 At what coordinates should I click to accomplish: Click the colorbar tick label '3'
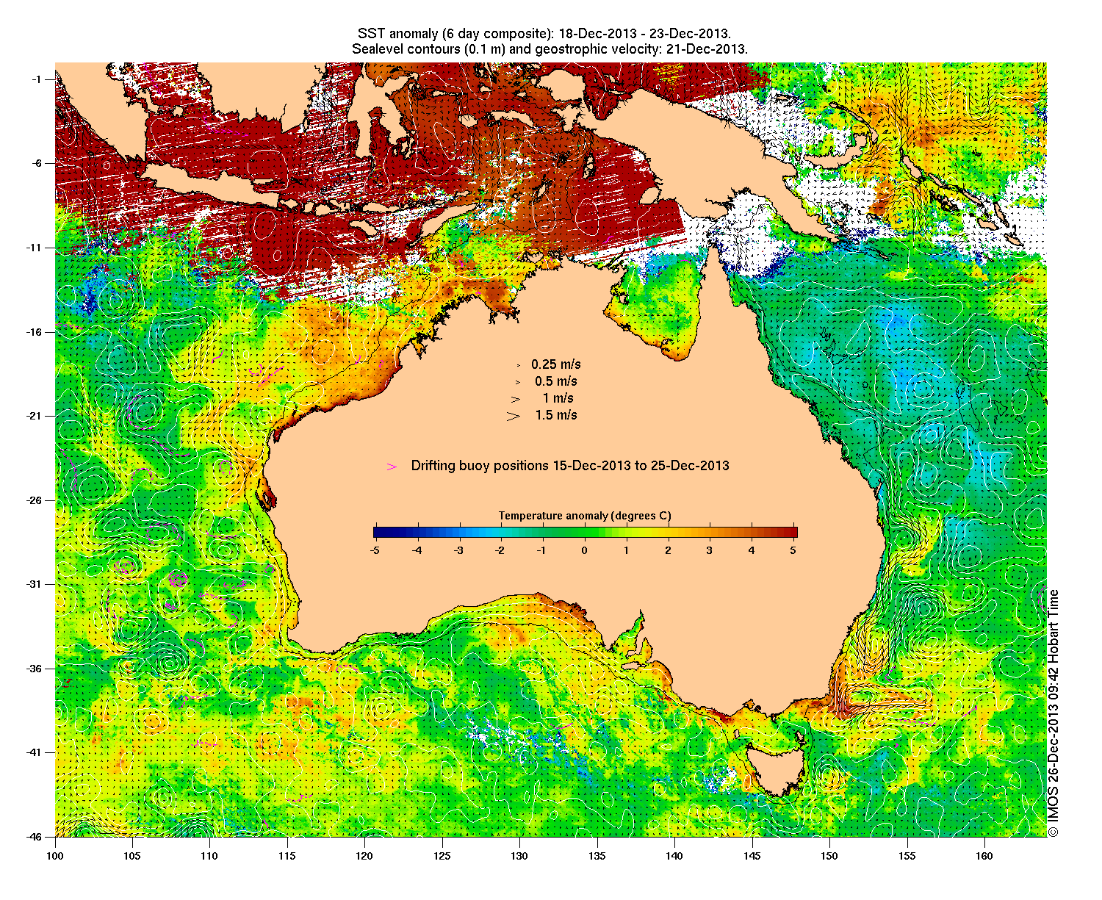tap(710, 550)
